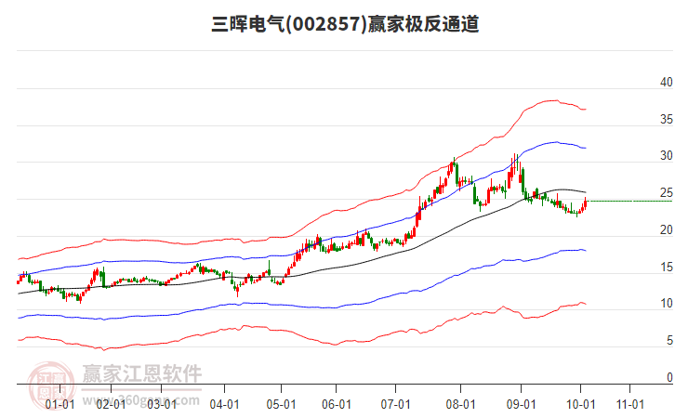Click the 0 price axis label
The width and height of the screenshot is (675, 418).
[x=669, y=377]
